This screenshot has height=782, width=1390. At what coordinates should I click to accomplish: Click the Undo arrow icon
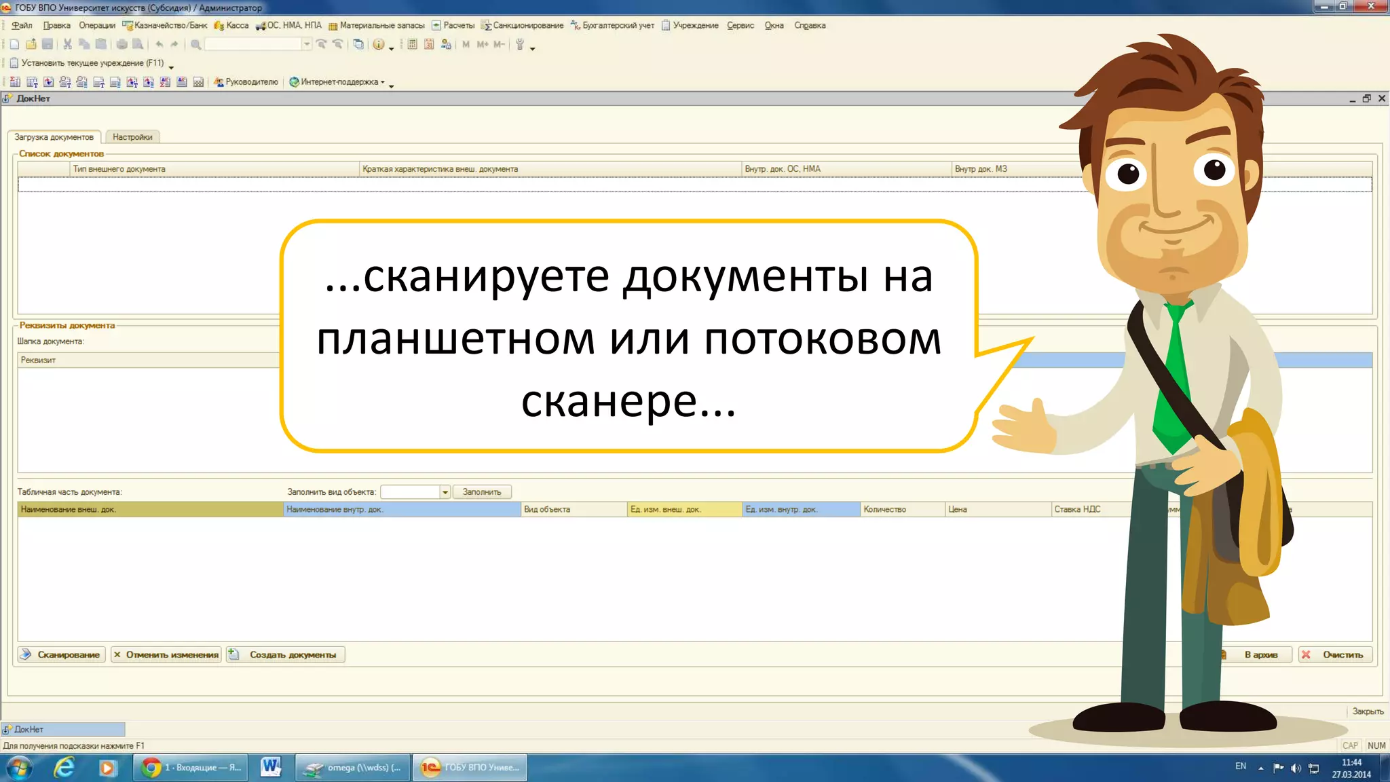click(x=159, y=44)
